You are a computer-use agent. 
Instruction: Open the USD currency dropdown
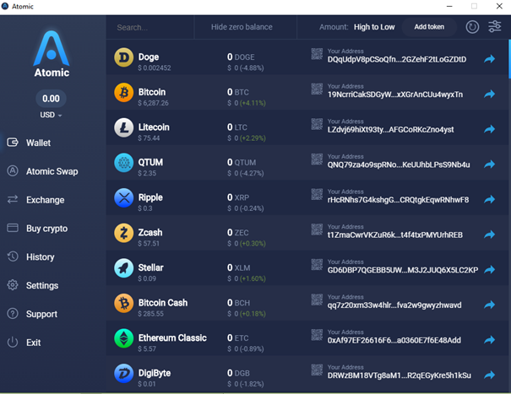point(51,115)
